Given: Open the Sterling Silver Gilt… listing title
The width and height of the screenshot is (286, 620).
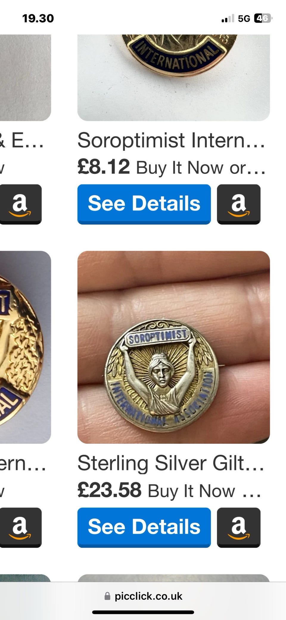Looking at the screenshot, I should click(171, 463).
